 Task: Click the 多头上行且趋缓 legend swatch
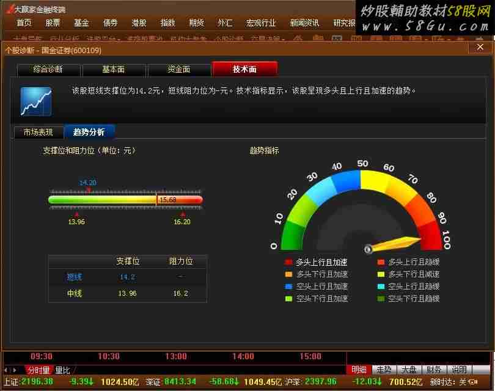381,262
